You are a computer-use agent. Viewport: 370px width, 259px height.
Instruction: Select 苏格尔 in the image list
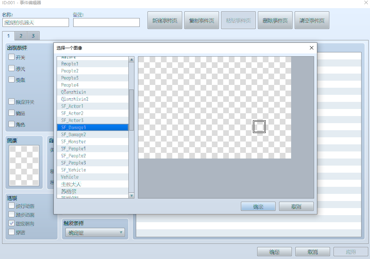(93, 191)
